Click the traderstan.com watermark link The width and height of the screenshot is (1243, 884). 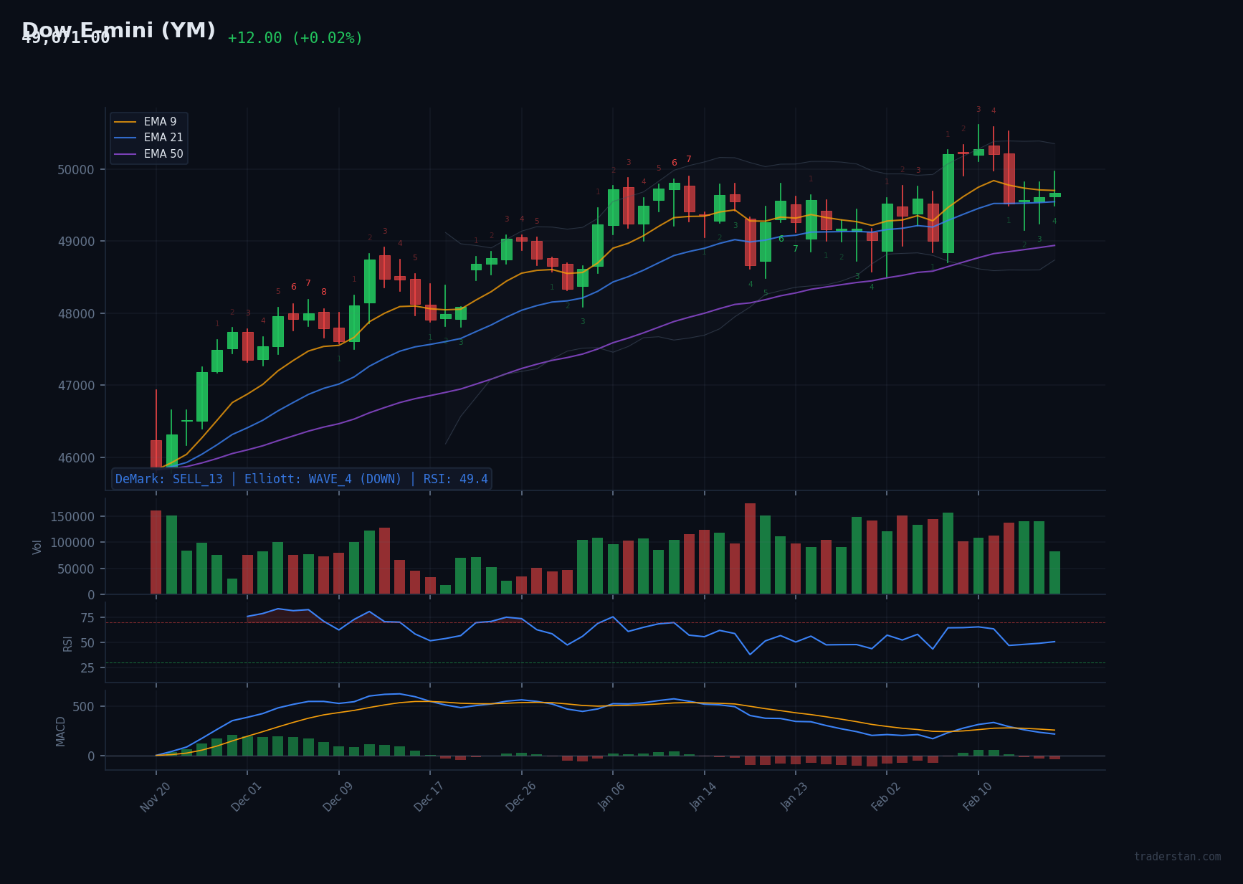coord(1178,857)
